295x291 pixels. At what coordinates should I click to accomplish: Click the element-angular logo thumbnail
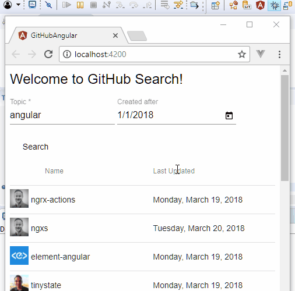[x=19, y=255]
